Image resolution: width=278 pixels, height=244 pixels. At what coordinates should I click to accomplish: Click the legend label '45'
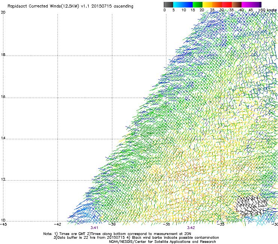pos(251,10)
